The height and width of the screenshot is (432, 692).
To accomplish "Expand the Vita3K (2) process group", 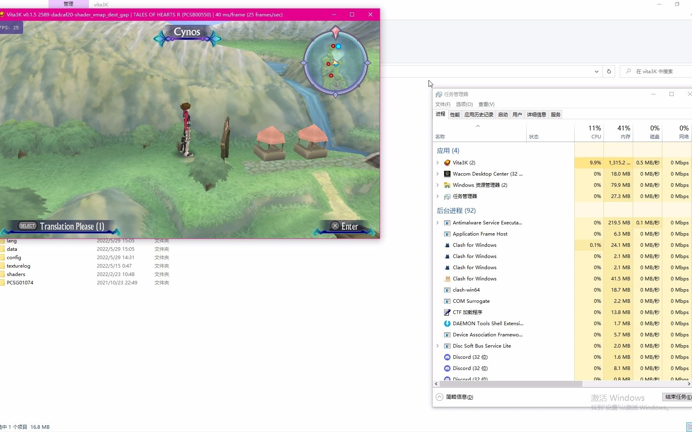I will click(x=438, y=163).
